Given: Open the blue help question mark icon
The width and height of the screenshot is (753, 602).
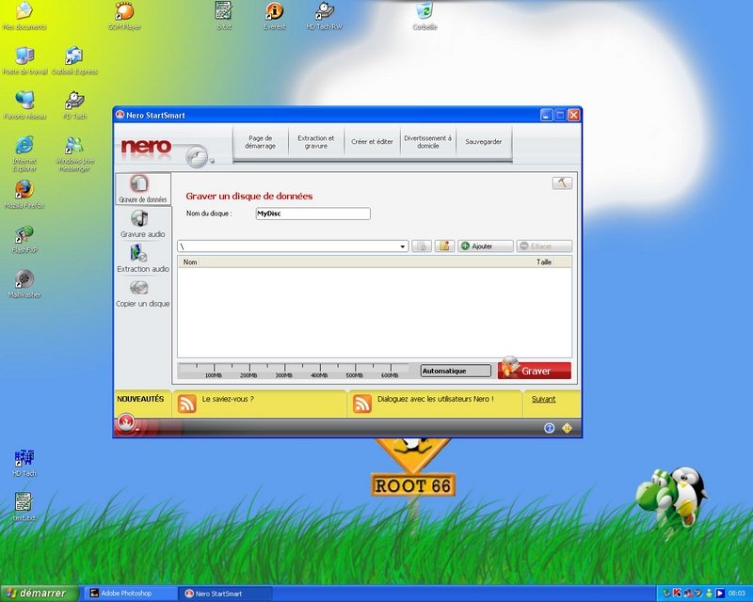Looking at the screenshot, I should coord(549,428).
